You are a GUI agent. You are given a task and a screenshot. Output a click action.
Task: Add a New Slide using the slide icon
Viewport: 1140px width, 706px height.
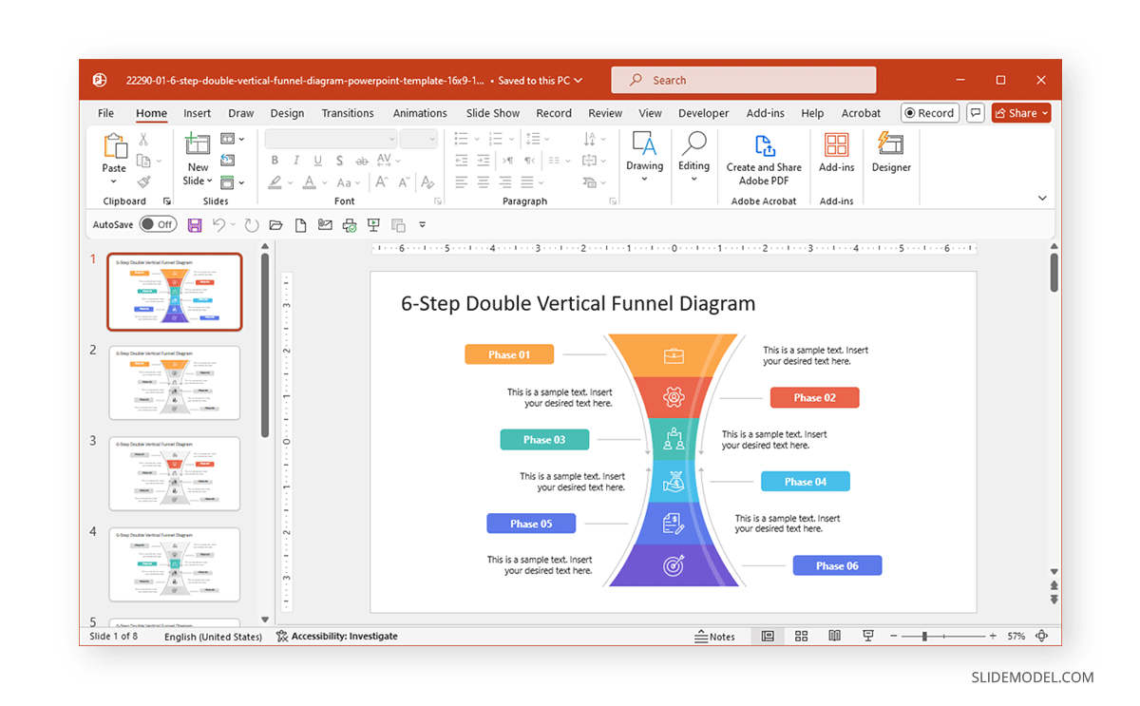(198, 144)
